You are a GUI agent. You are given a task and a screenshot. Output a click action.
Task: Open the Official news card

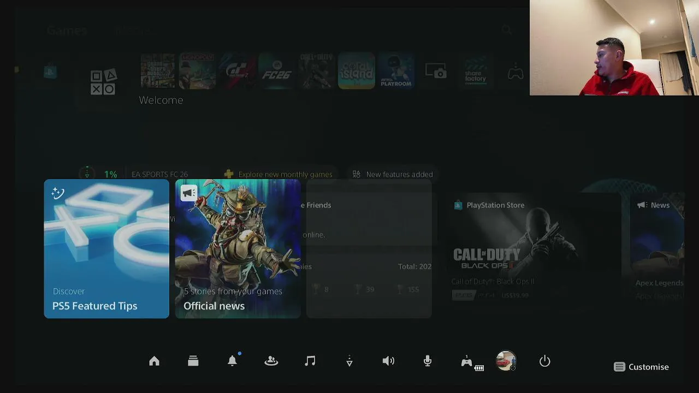[x=238, y=248]
